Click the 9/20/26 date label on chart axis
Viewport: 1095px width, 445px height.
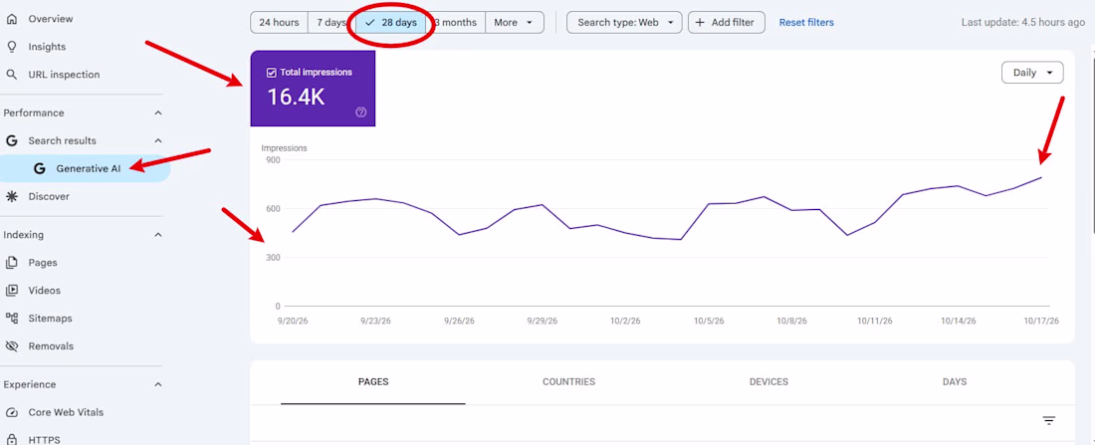coord(294,321)
